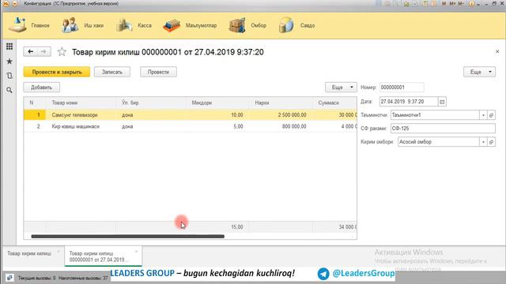Image resolution: width=506 pixels, height=284 pixels.
Task: Click the M- button in title bar
Action: pyautogui.click(x=461, y=3)
